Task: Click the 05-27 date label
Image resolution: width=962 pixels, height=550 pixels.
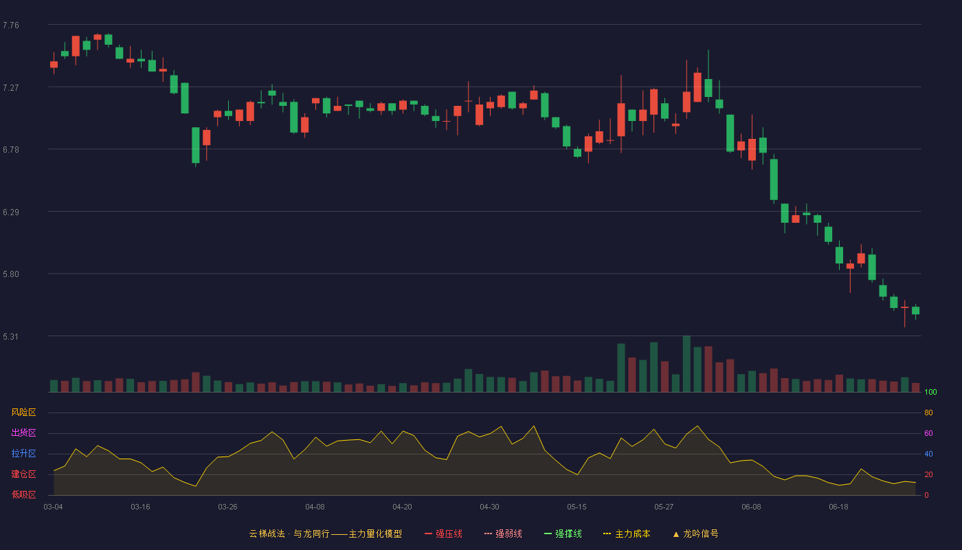Action: [664, 507]
